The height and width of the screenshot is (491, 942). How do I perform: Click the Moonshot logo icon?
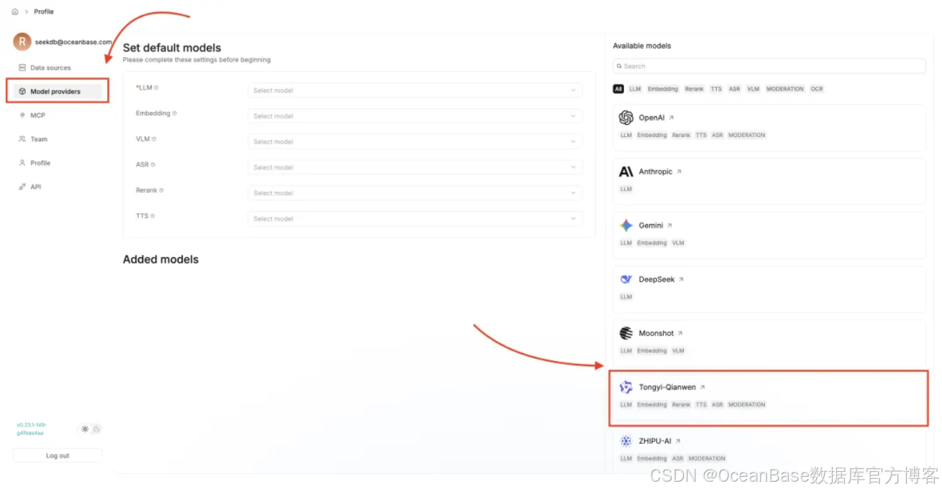[x=626, y=333]
